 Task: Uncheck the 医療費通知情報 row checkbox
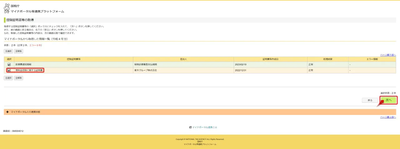click(9, 64)
